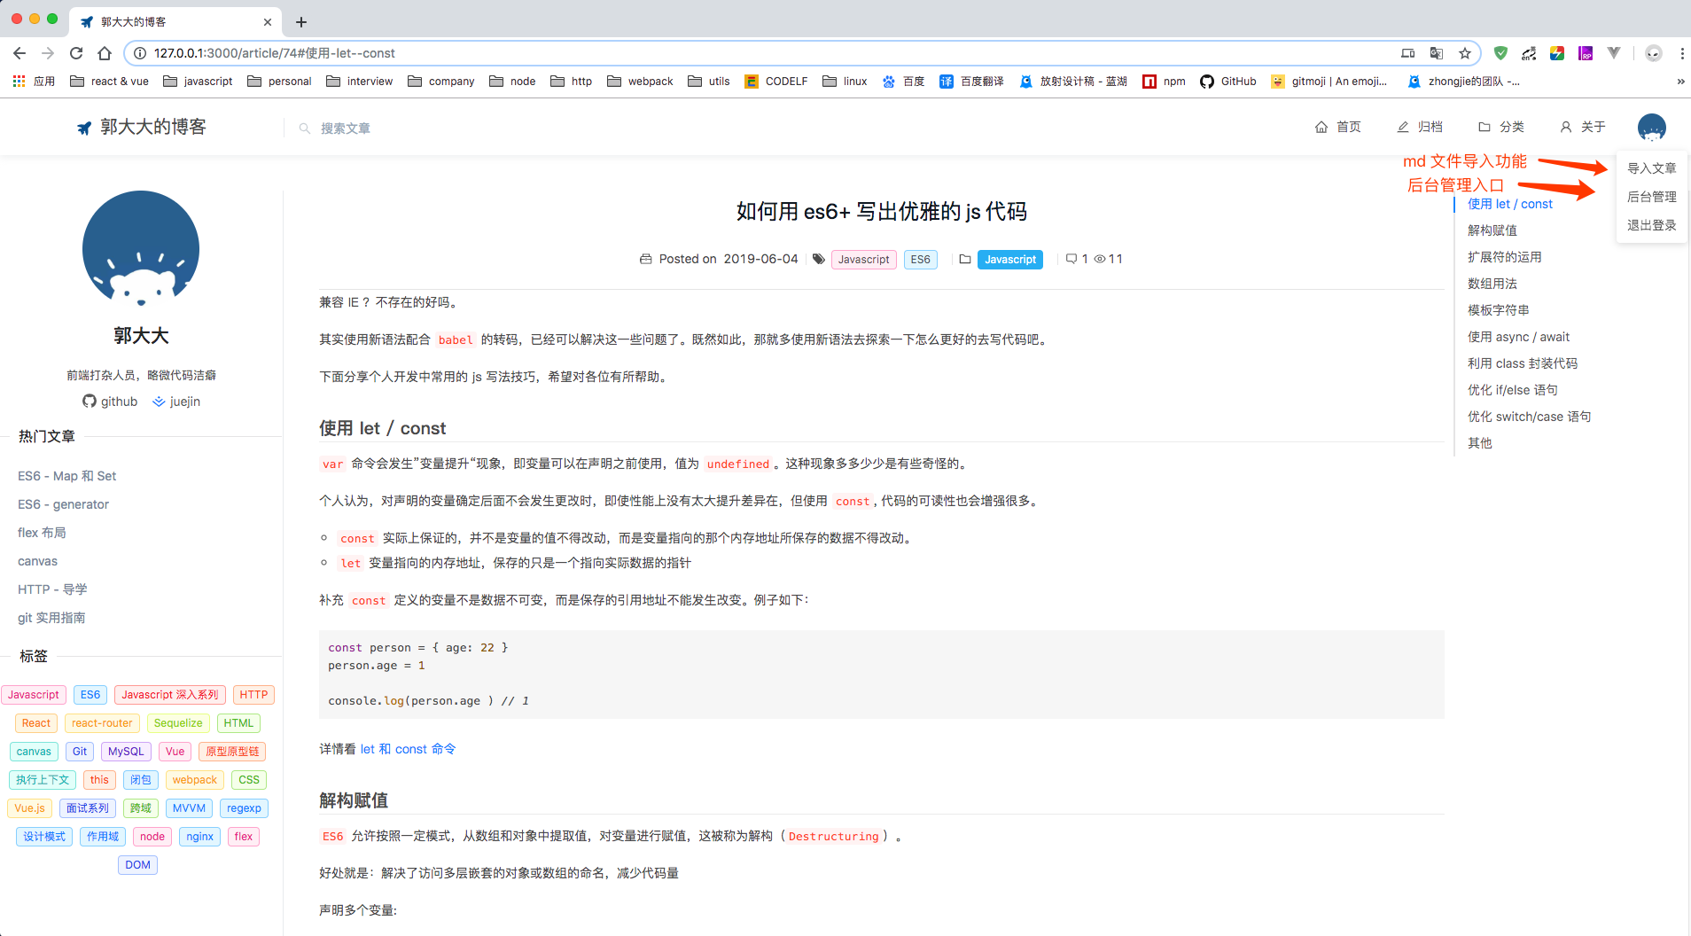This screenshot has width=1691, height=936.
Task: Choose 退出登录 in the dropdown menu
Action: coord(1652,225)
